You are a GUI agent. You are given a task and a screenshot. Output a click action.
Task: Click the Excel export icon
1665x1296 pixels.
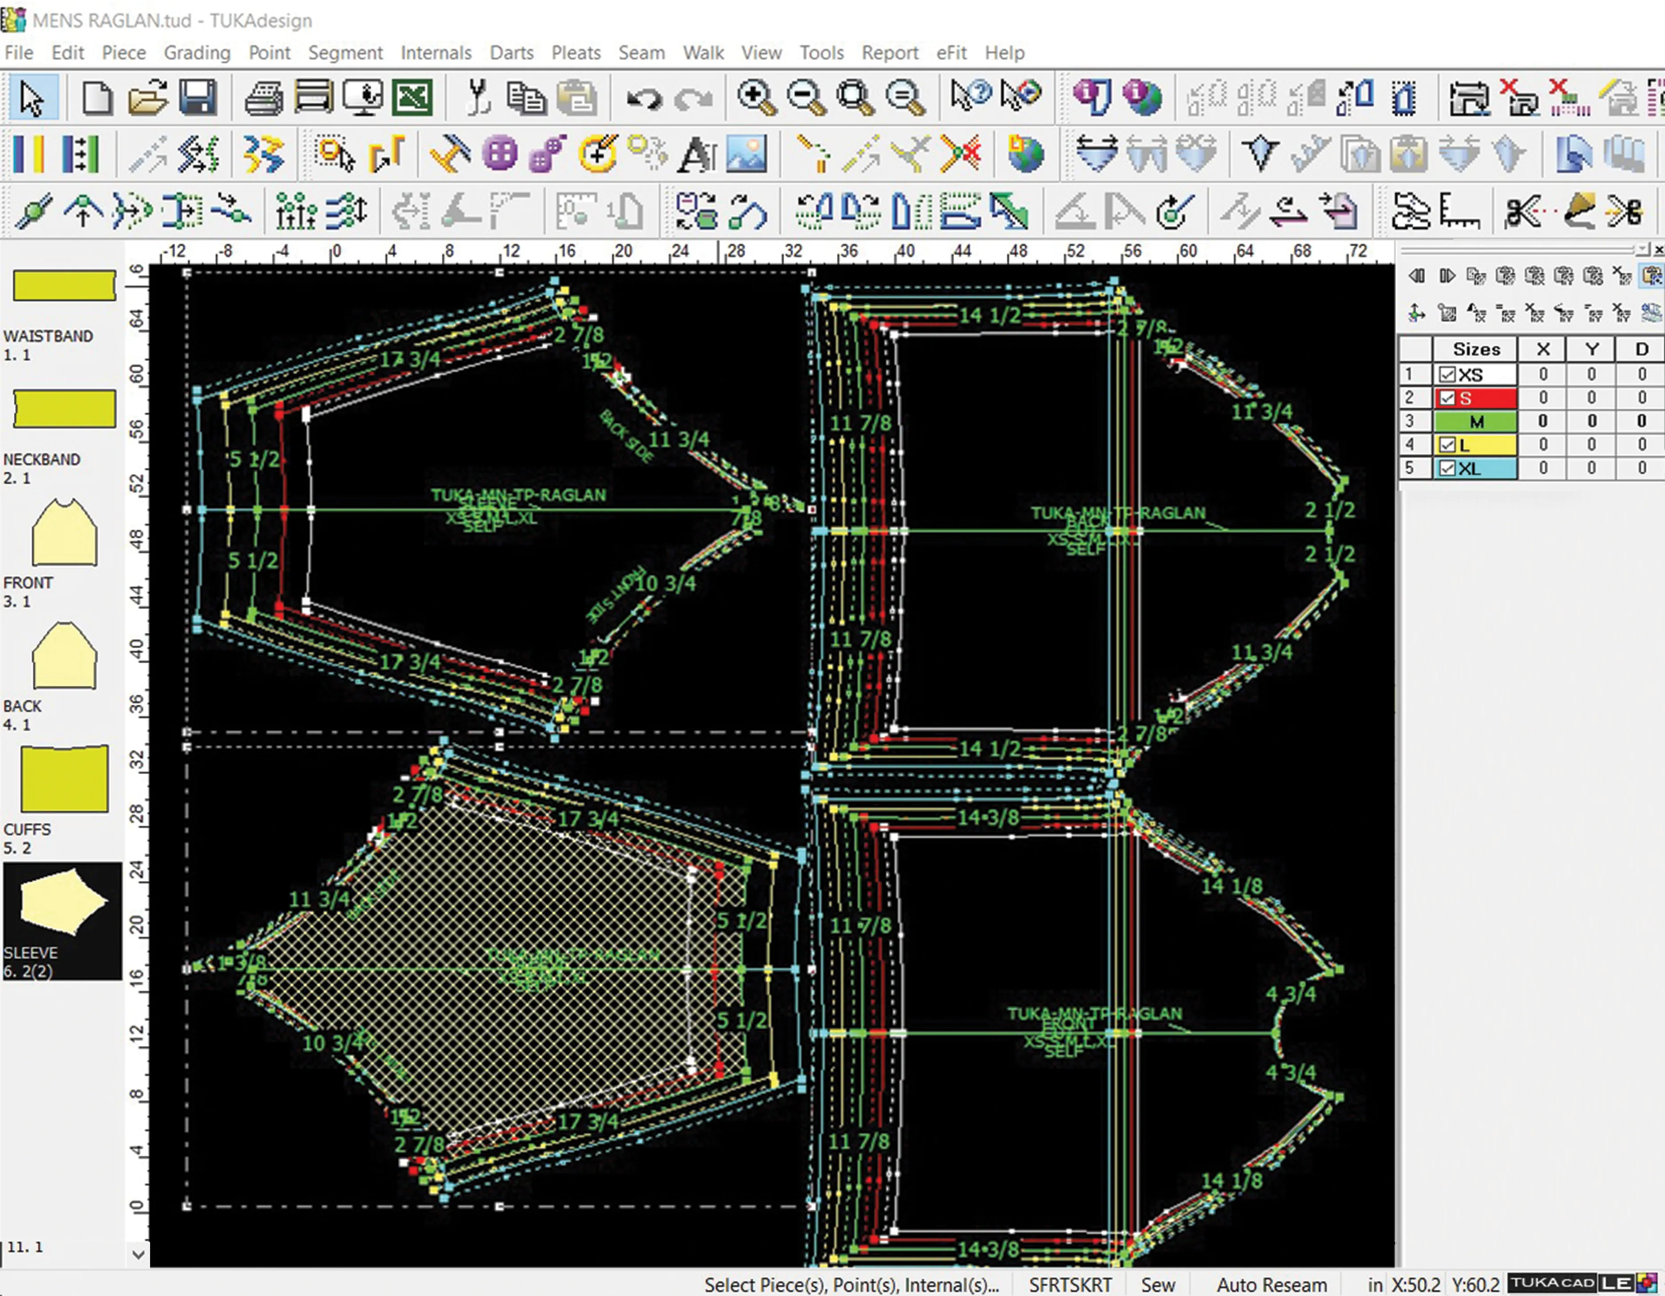click(x=412, y=98)
